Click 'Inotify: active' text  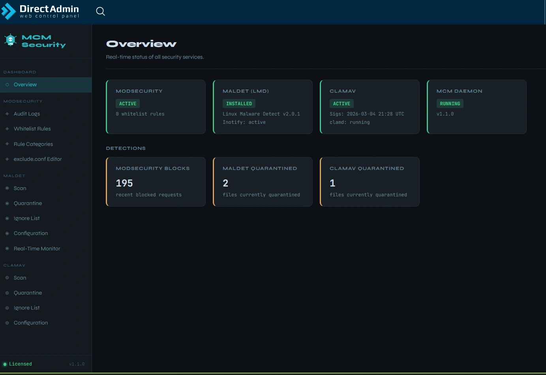244,122
